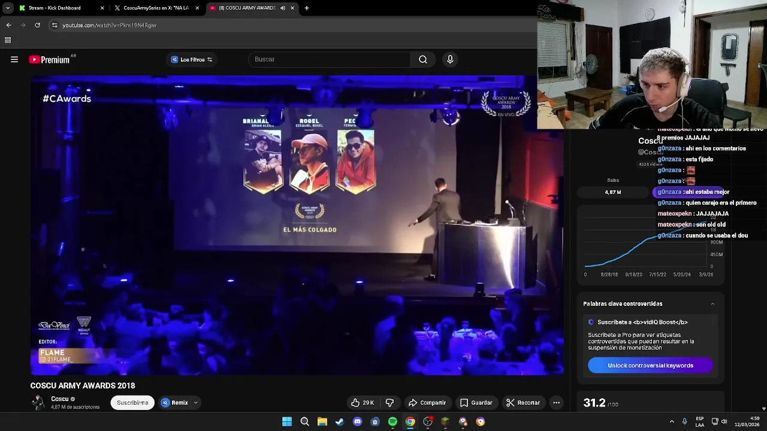This screenshot has width=767, height=431.
Task: Click the 4,87 M subs stat
Action: pyautogui.click(x=613, y=192)
